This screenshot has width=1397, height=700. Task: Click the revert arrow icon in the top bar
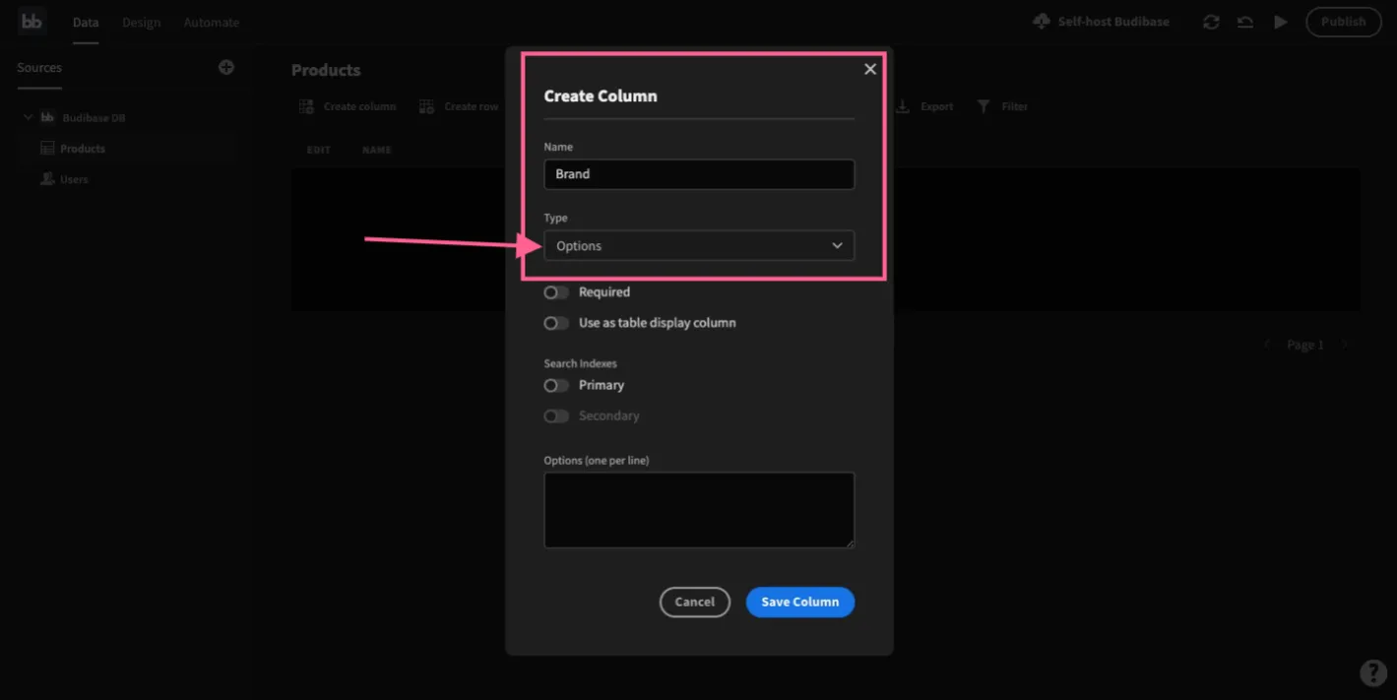click(1245, 22)
